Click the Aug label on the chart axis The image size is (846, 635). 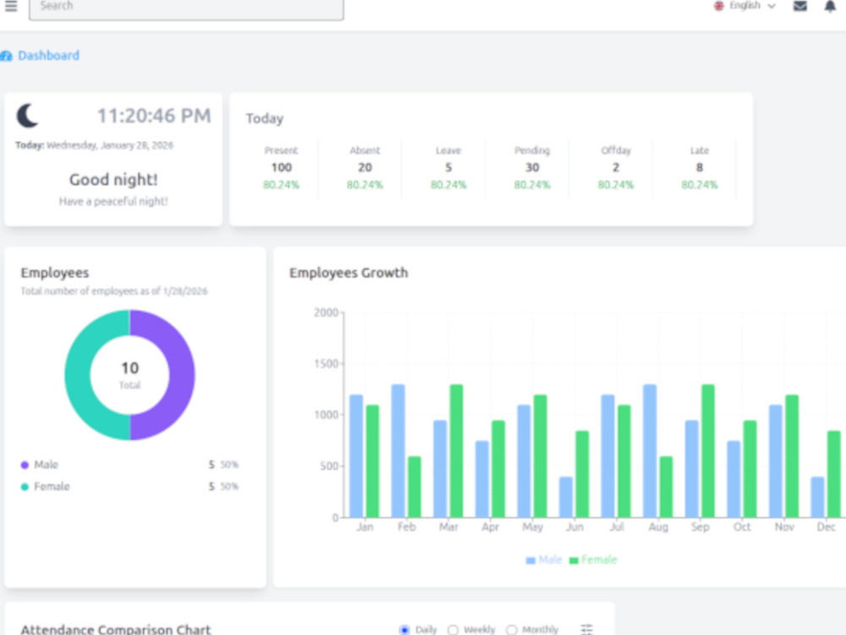pos(658,527)
